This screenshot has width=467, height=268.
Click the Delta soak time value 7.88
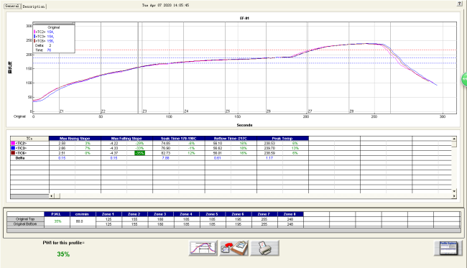166,158
